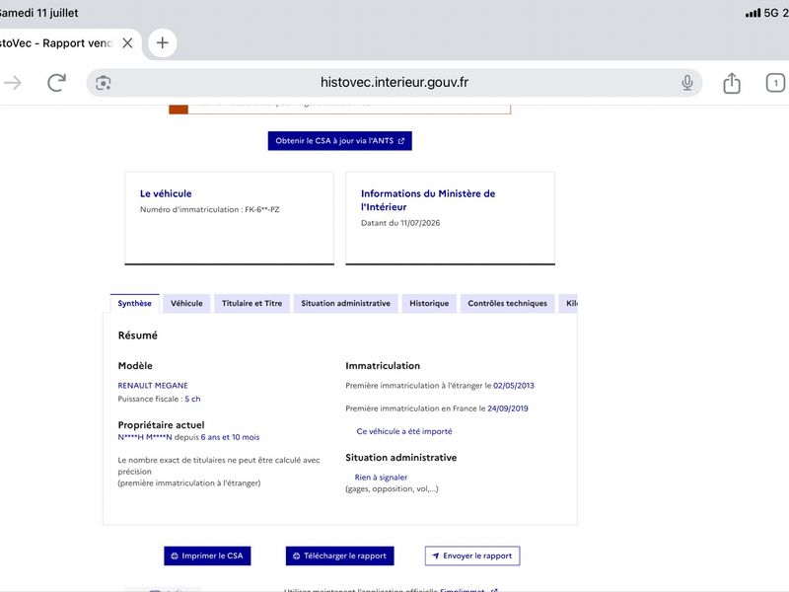Open Google Lens camera icon in address bar

pyautogui.click(x=104, y=83)
